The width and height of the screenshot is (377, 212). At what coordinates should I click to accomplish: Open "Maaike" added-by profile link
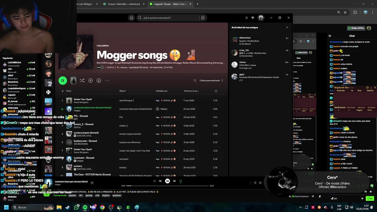coord(164,109)
